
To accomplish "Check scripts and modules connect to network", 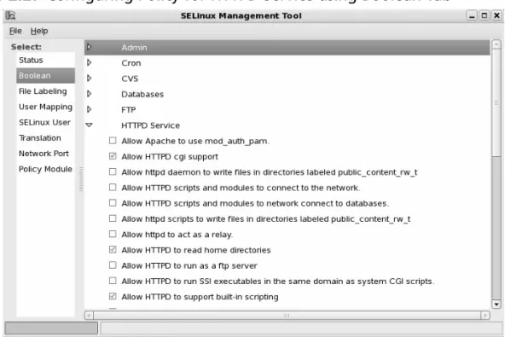I will [113, 187].
